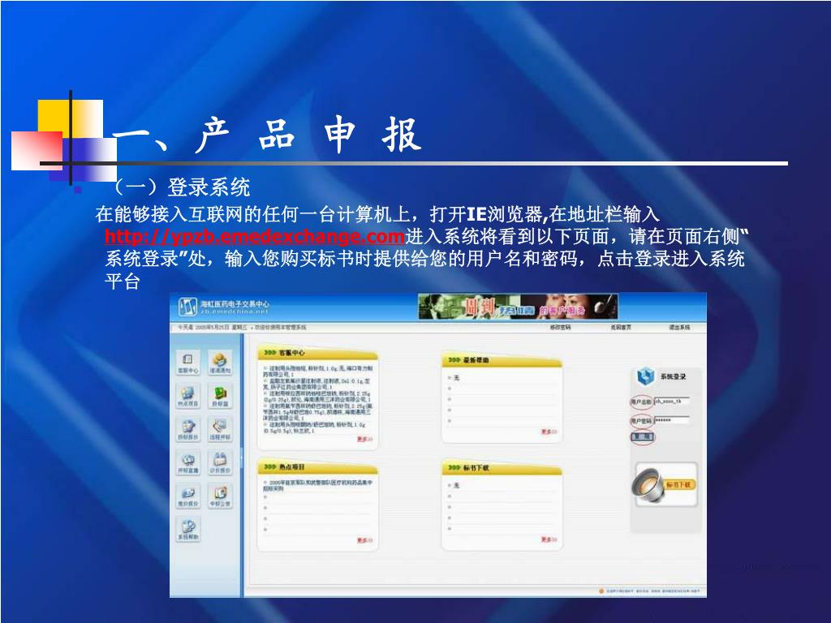Click first 客服中心 entry 注射用头孢他啶
The width and height of the screenshot is (831, 623).
[x=318, y=371]
